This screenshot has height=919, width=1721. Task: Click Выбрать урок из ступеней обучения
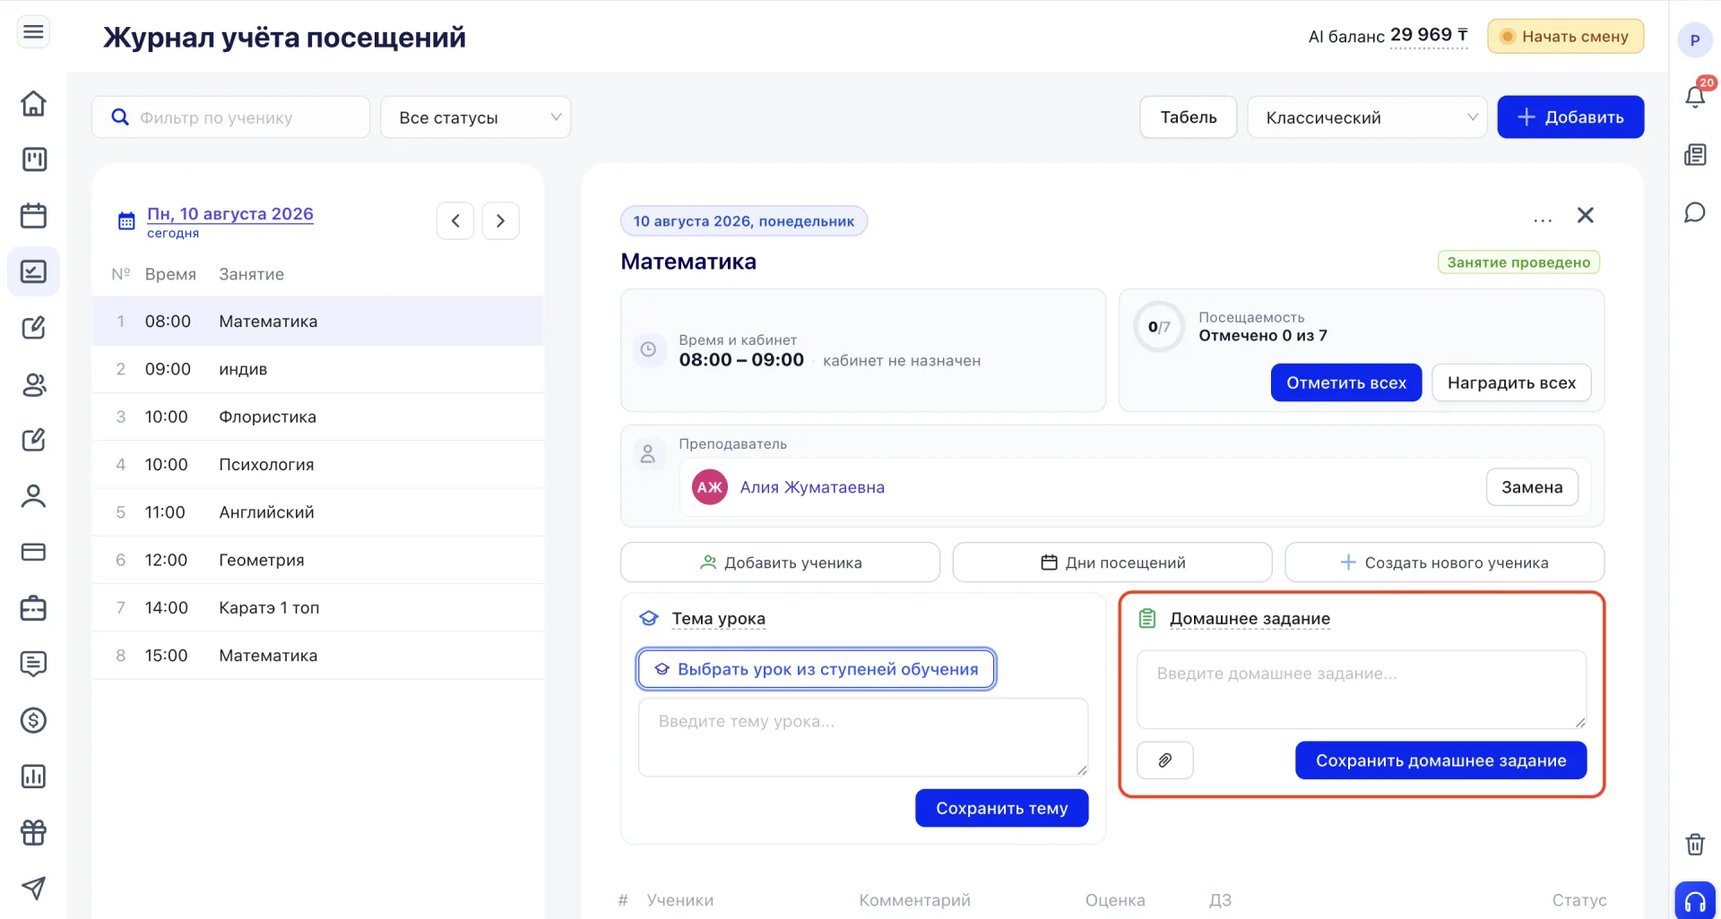(x=817, y=669)
